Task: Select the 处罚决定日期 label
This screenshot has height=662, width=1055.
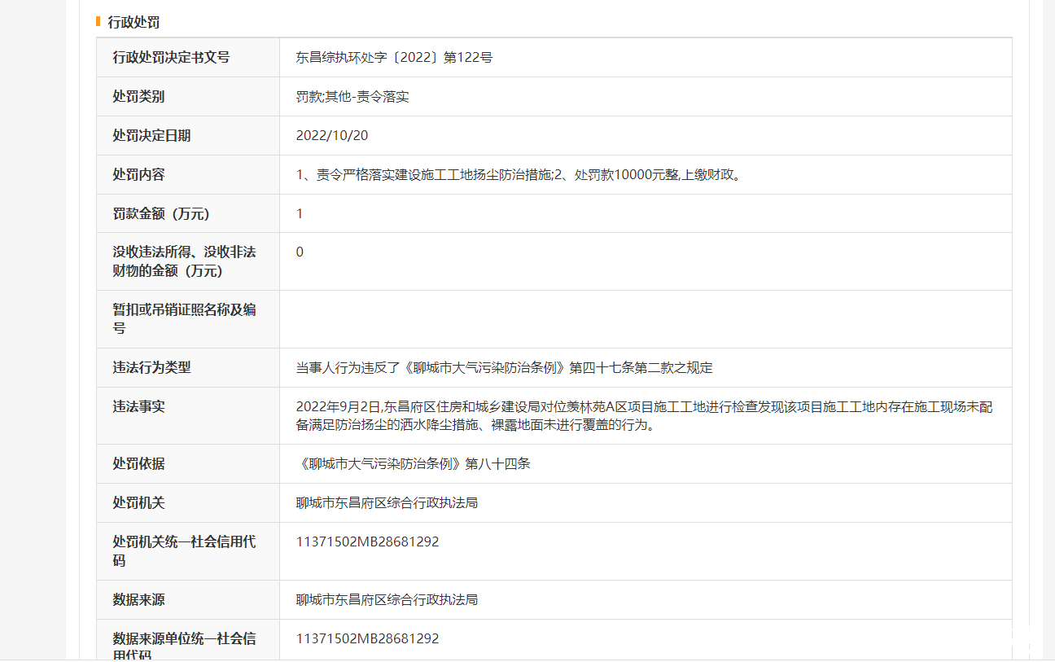Action: (151, 136)
